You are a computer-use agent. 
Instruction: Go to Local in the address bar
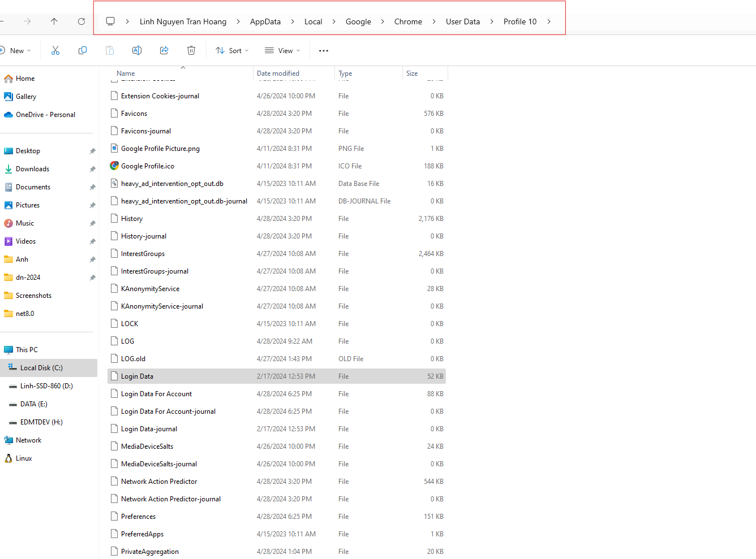point(313,21)
